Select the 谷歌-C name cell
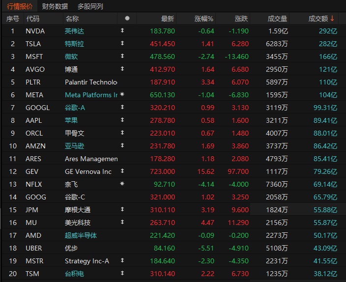The image size is (346, 282). point(75,197)
